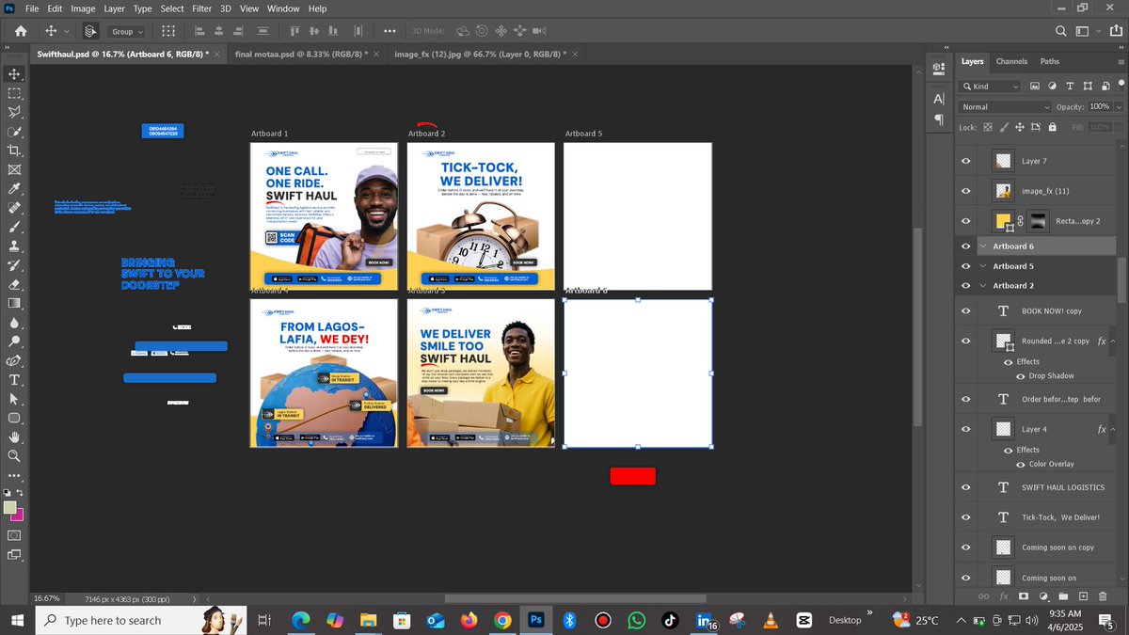Select the Polygonal Lasso tool
Image resolution: width=1129 pixels, height=635 pixels.
[x=14, y=112]
